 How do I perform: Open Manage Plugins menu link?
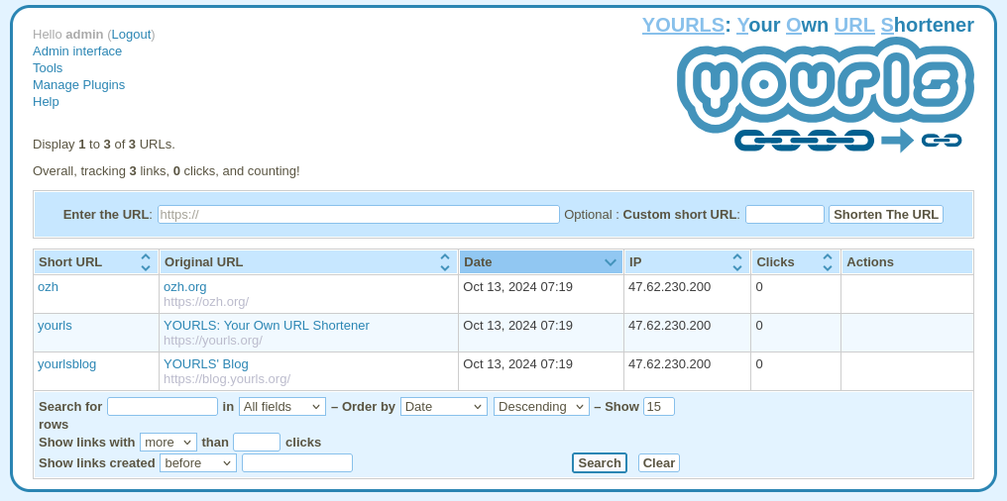(79, 85)
